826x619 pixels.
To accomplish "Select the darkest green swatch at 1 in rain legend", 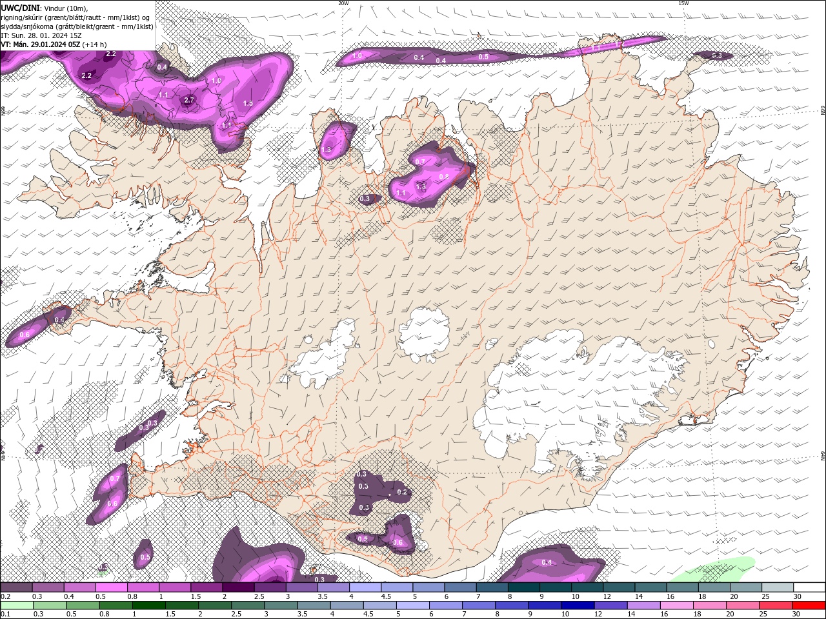I will pos(148,605).
